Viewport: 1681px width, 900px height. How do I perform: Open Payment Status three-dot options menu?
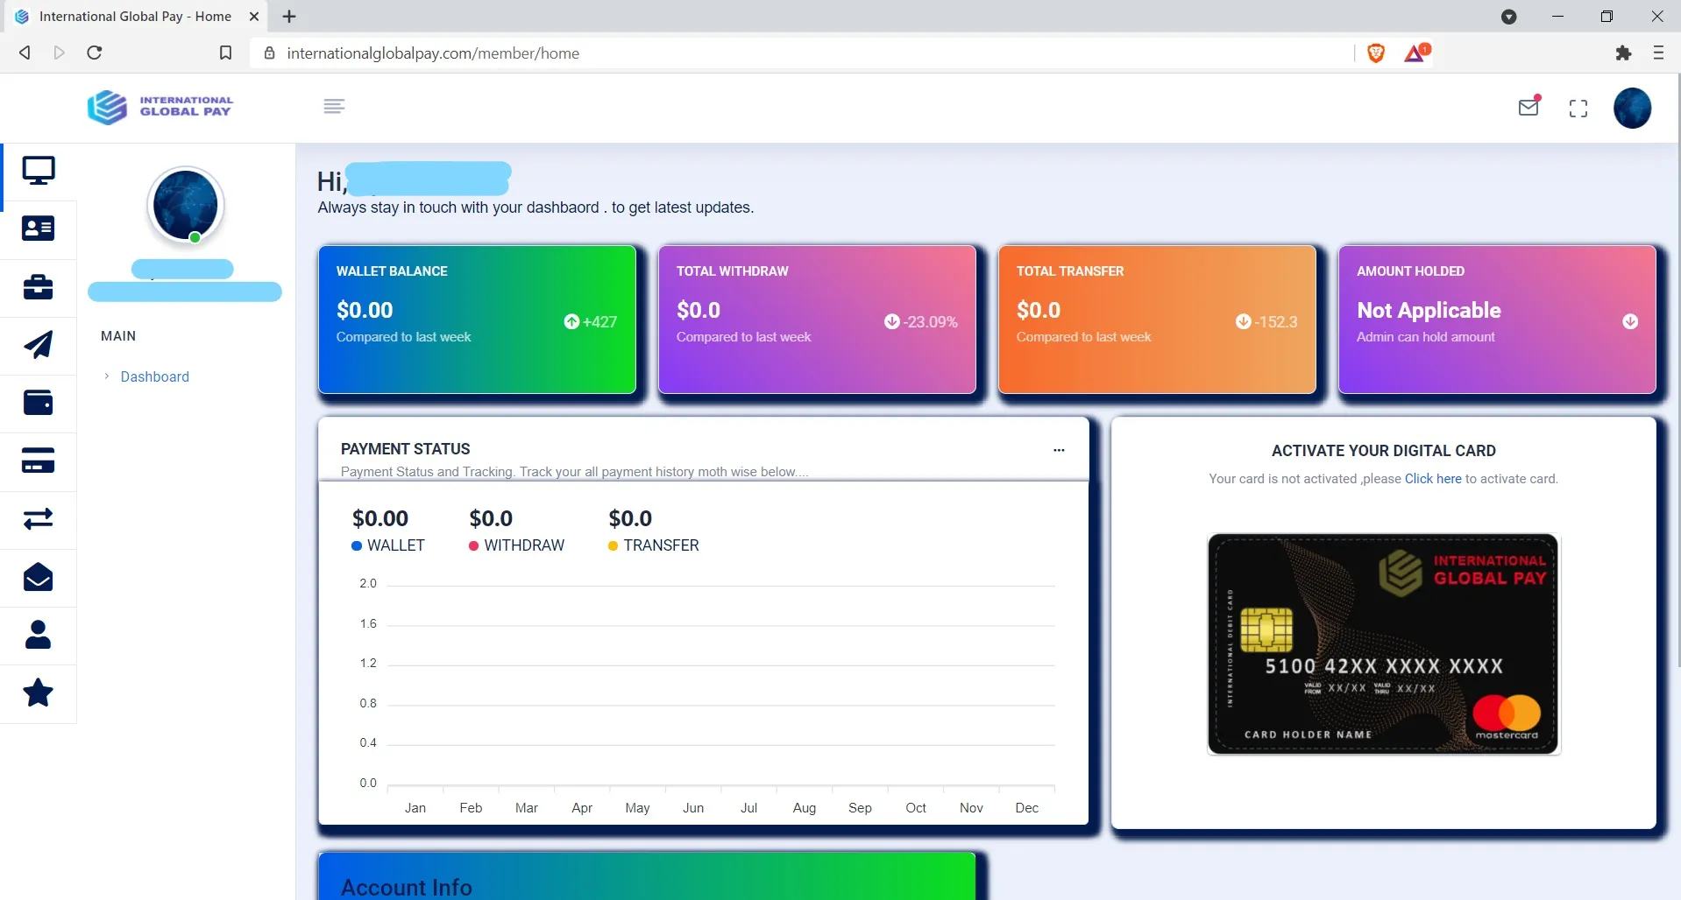[1059, 450]
